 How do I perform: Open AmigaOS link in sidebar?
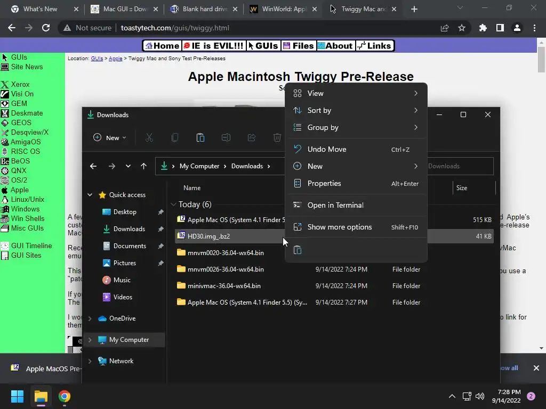[26, 142]
